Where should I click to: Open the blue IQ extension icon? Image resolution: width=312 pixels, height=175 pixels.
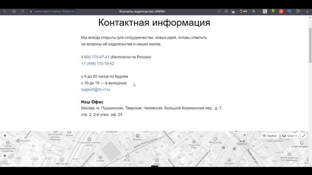(x=289, y=11)
